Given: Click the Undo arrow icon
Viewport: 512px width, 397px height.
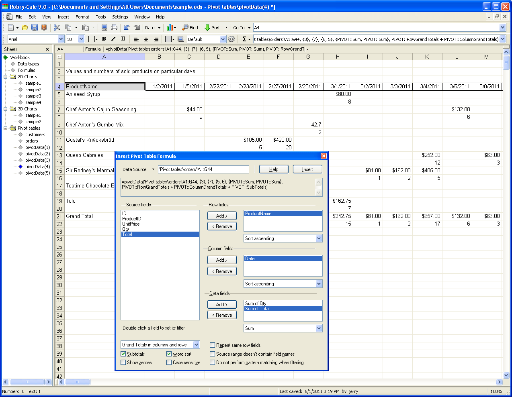Looking at the screenshot, I should point(127,28).
